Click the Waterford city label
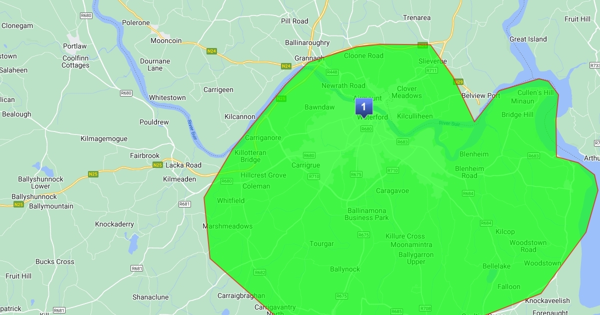 (x=372, y=117)
